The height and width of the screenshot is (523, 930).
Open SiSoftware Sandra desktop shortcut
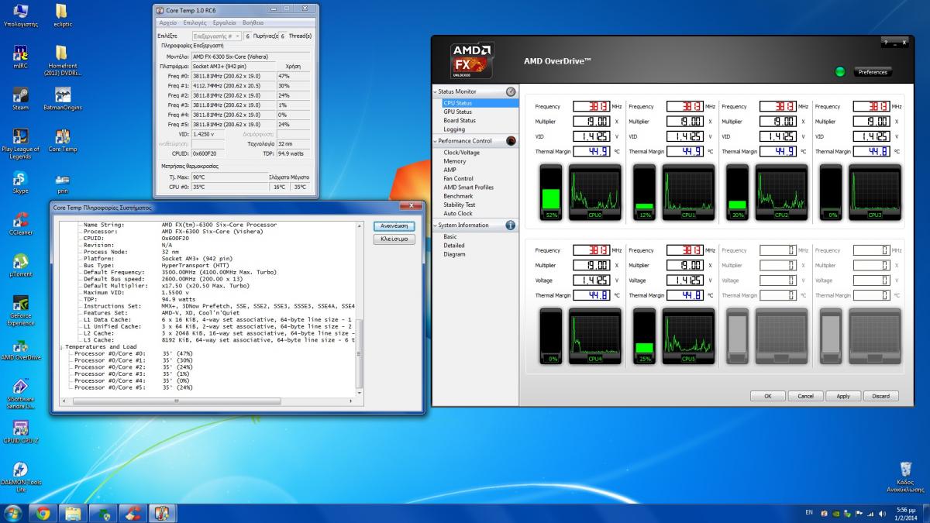coord(21,394)
